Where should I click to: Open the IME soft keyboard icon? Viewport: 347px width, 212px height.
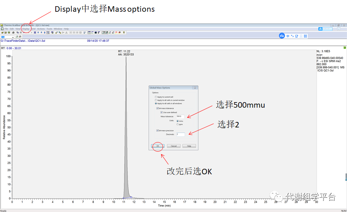coord(296,36)
